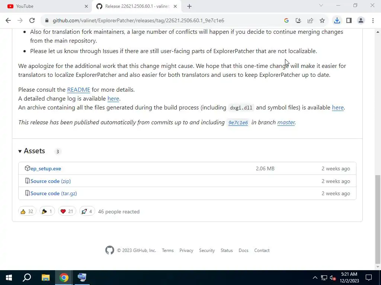Open the master branch link
Viewport: 381px width, 285px height.
point(286,122)
